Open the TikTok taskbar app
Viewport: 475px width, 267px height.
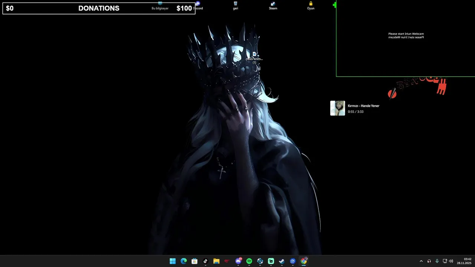[205, 261]
